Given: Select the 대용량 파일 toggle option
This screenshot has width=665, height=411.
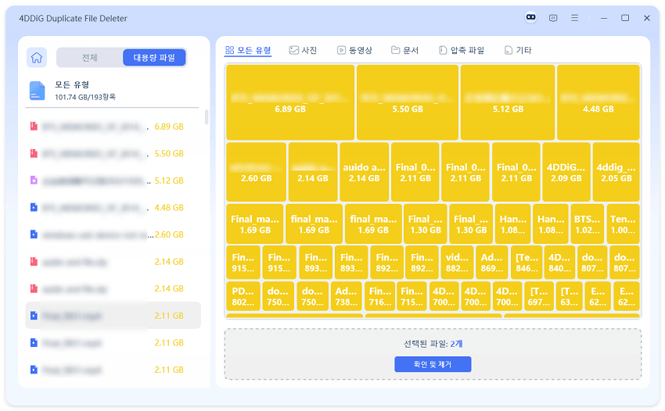Looking at the screenshot, I should [x=154, y=57].
